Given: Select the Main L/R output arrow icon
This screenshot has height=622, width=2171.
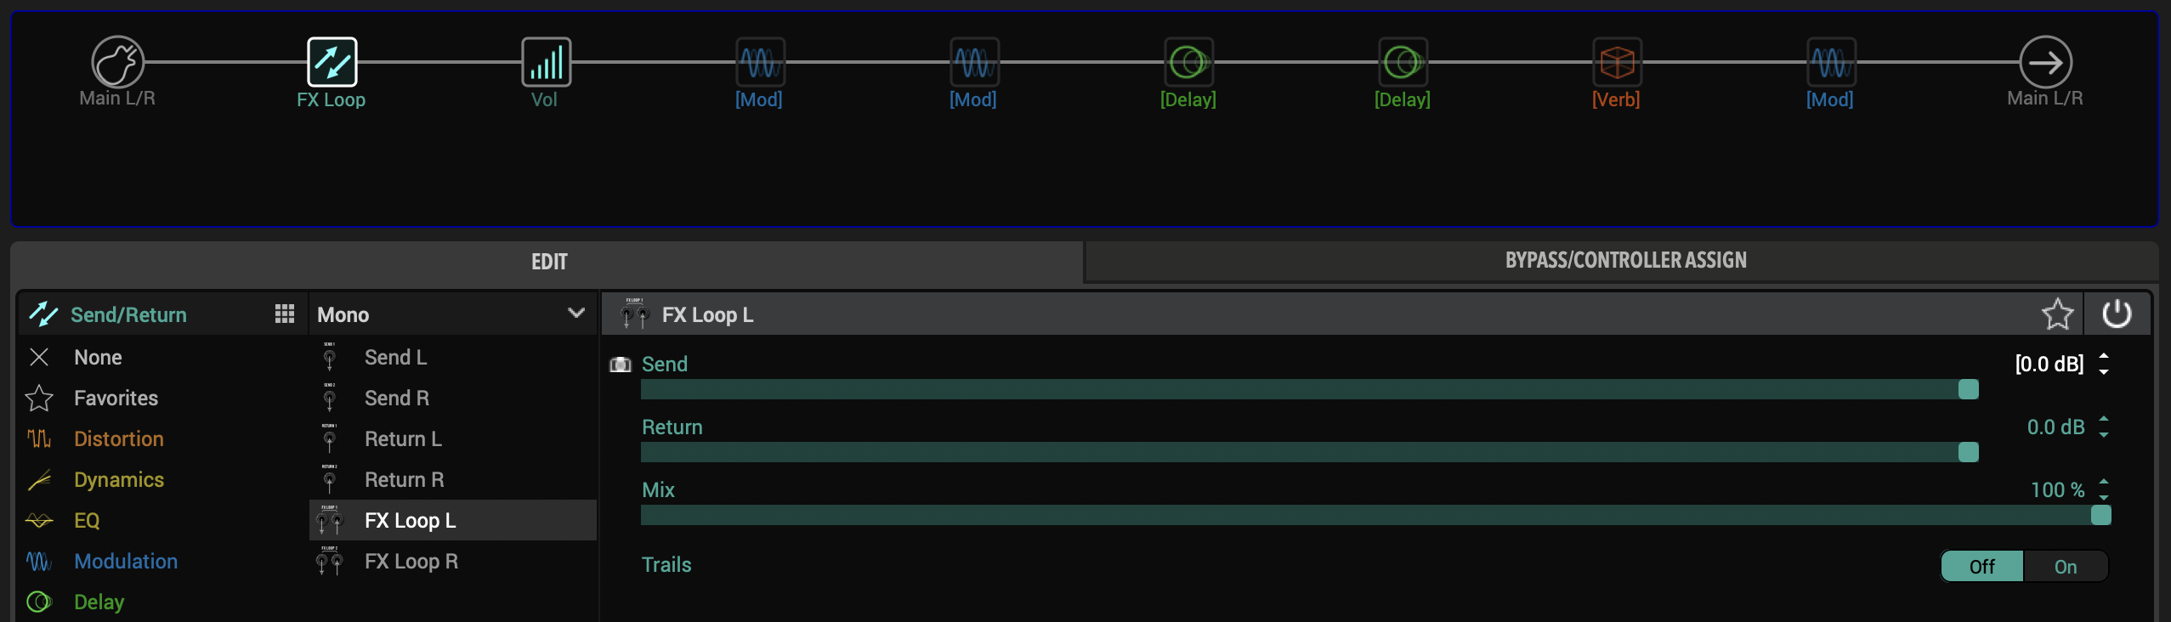Looking at the screenshot, I should [x=2045, y=62].
